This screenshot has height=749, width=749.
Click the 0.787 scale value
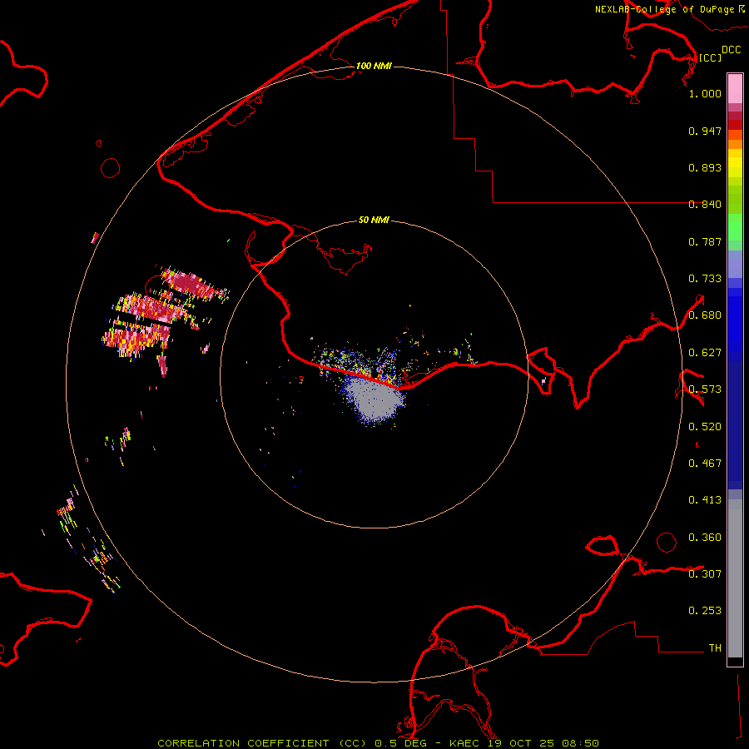coord(705,241)
